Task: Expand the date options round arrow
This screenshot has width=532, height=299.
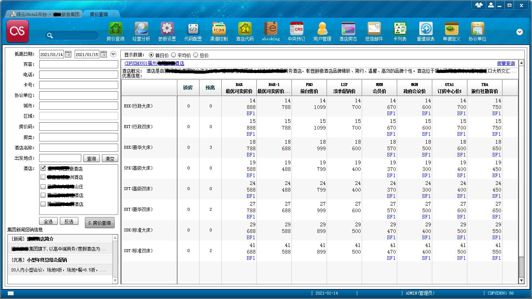Action: pyautogui.click(x=113, y=54)
